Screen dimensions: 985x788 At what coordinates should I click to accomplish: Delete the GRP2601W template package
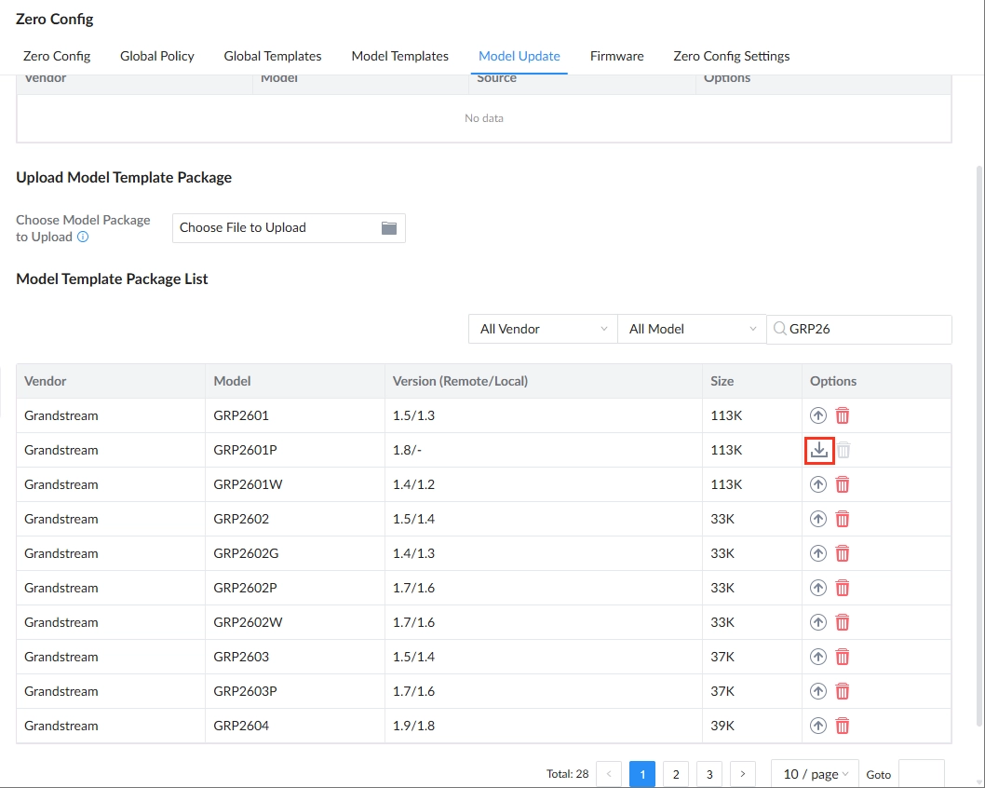[843, 484]
